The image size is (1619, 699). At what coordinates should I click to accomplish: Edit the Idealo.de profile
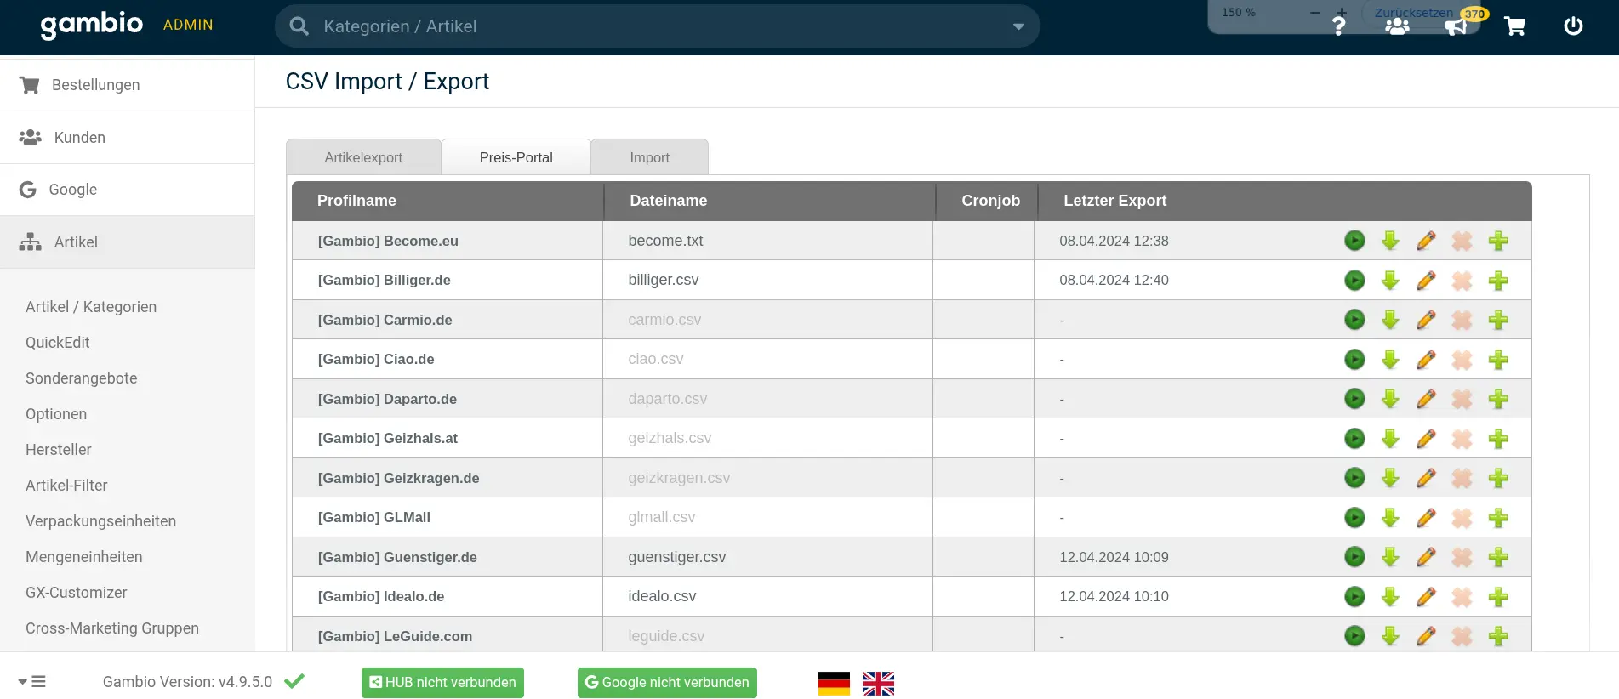[1426, 597]
